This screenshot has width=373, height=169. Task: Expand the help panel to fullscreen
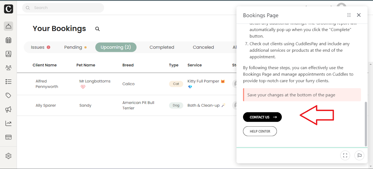pos(345,155)
